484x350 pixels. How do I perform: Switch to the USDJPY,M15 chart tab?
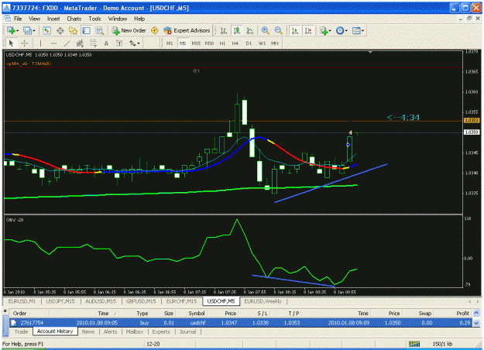[60, 301]
